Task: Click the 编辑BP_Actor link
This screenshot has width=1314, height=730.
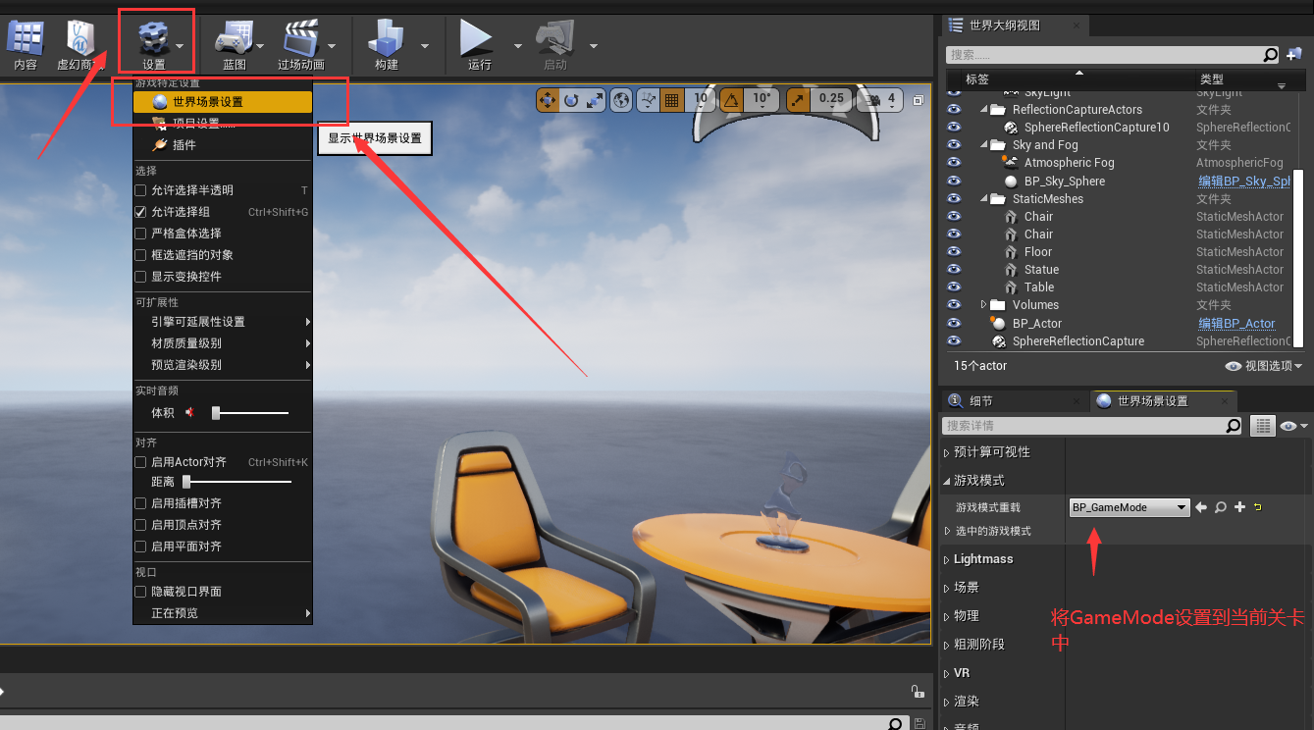Action: click(1236, 324)
